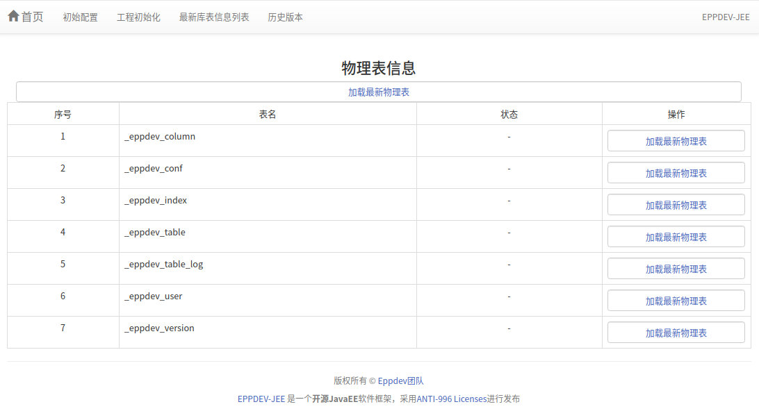Load latest physical table for _eppdev_user
Image resolution: width=759 pixels, height=418 pixels.
pos(676,301)
